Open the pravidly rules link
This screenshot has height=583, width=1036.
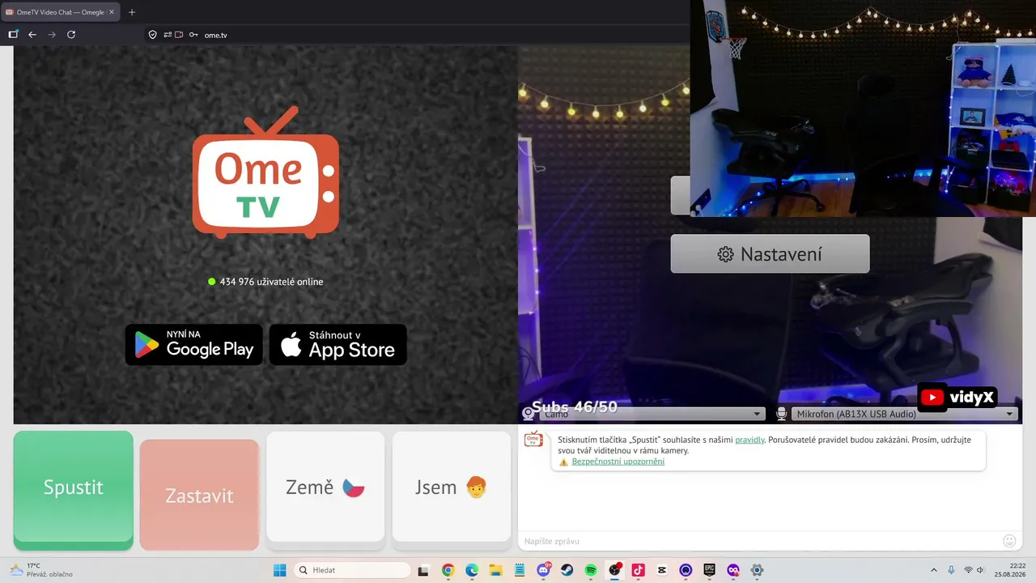(749, 440)
